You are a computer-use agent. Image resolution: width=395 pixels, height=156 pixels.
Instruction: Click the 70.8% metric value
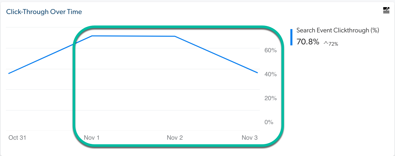point(308,42)
